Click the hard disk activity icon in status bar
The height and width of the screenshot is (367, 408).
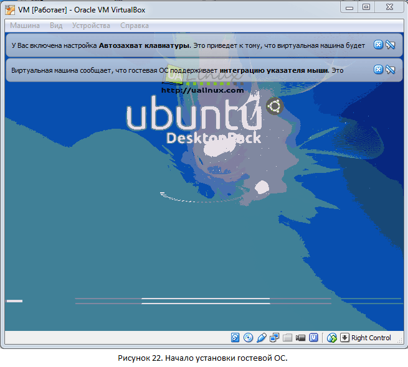pos(235,338)
